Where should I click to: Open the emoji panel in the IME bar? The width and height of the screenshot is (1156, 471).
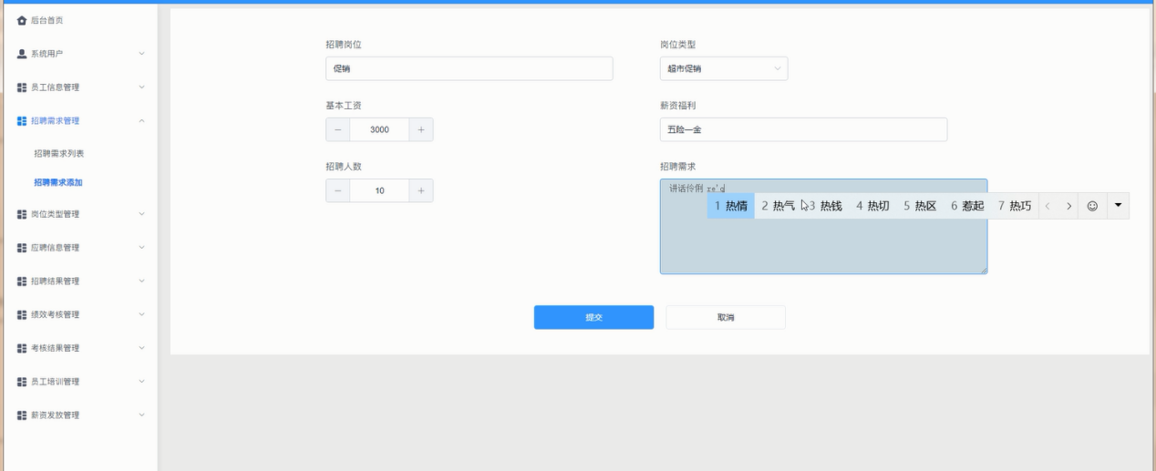coord(1092,206)
